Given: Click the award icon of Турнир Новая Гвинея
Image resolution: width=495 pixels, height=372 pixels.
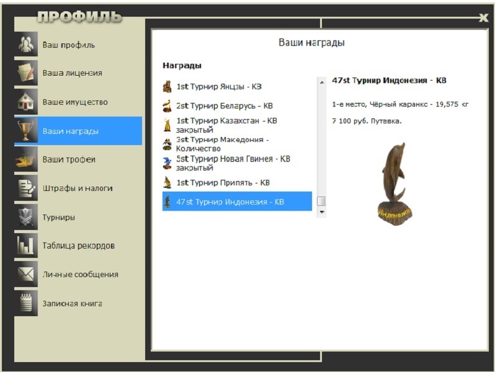Looking at the screenshot, I should 167,163.
